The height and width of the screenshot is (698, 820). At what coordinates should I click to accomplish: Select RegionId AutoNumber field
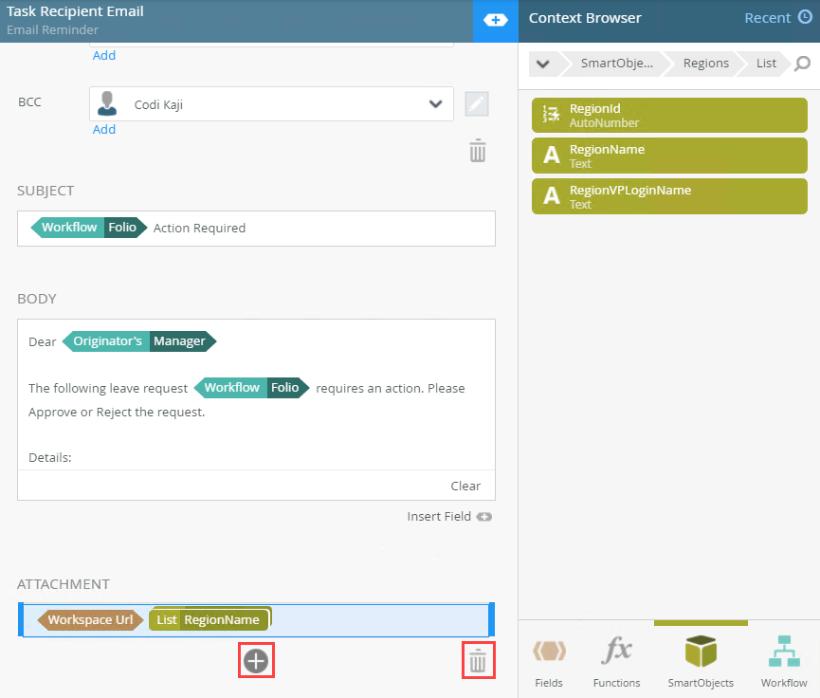click(x=669, y=115)
